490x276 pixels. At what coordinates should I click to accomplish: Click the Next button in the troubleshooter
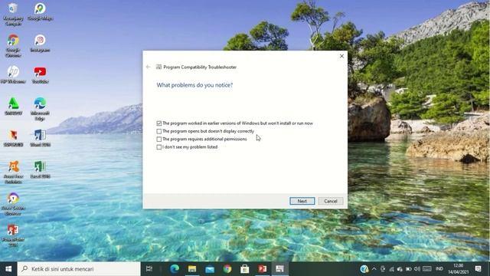[x=302, y=201]
